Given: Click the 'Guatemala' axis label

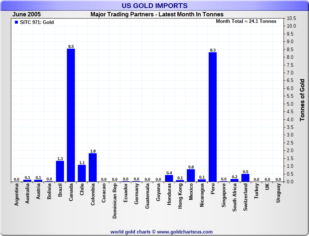Looking at the screenshot, I should pyautogui.click(x=147, y=196).
